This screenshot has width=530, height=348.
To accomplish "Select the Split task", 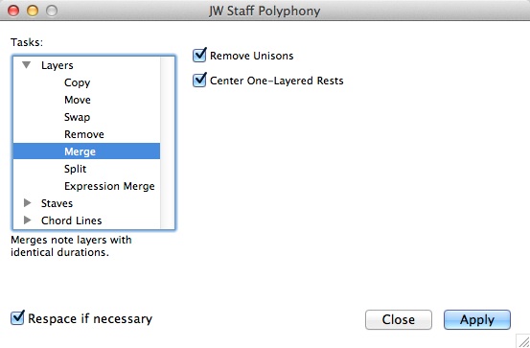I will 75,169.
